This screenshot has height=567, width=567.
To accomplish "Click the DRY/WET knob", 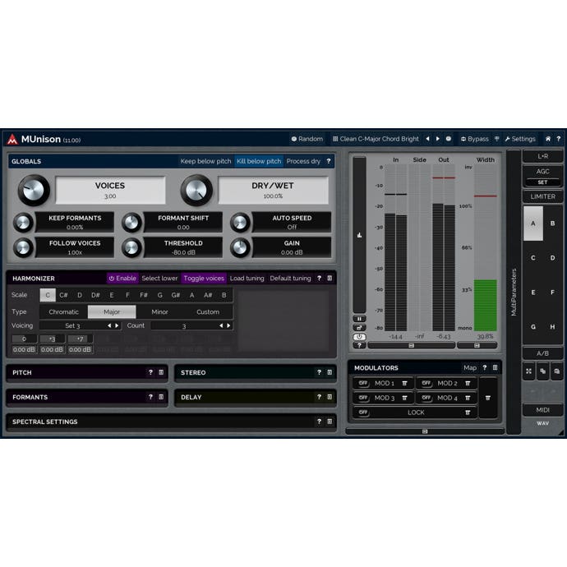I will click(x=196, y=190).
